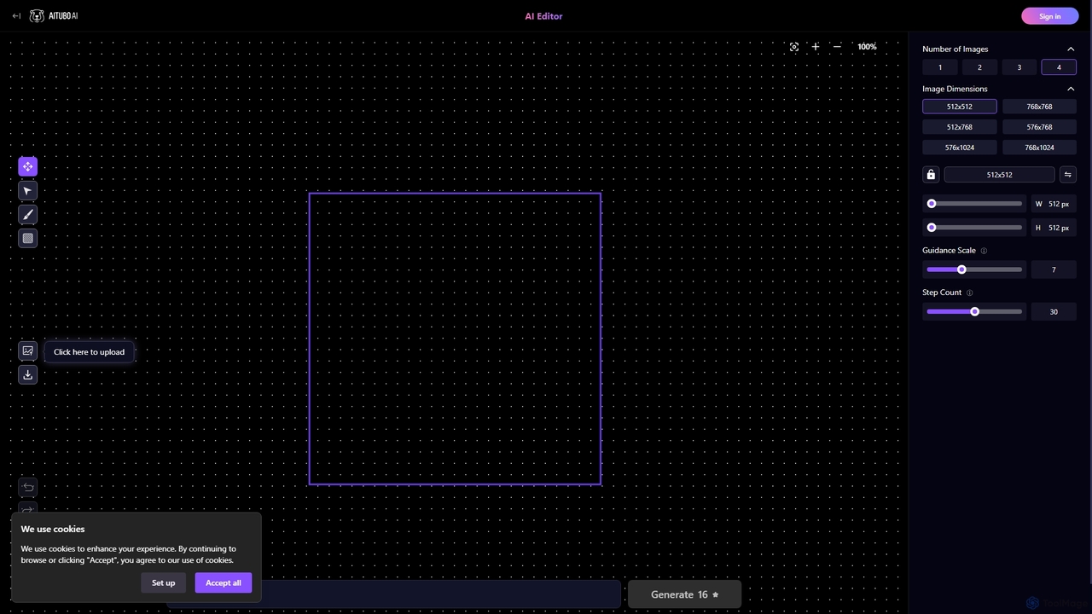Click the Generate 16 button
The width and height of the screenshot is (1092, 614).
pyautogui.click(x=684, y=594)
